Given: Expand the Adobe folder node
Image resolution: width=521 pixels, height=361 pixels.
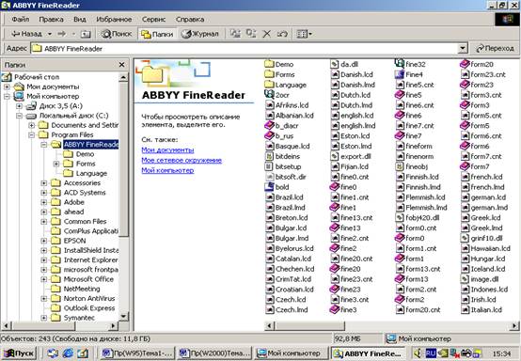Looking at the screenshot, I should (44, 202).
